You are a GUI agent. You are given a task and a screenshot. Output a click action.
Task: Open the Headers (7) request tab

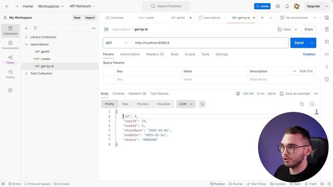tap(155, 54)
